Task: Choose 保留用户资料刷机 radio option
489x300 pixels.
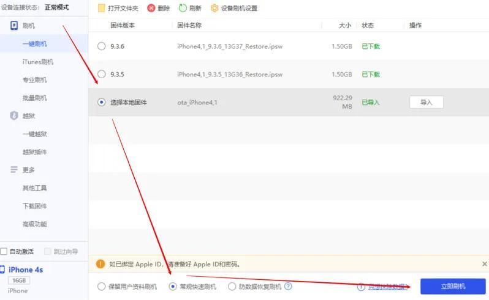Action: [101, 287]
